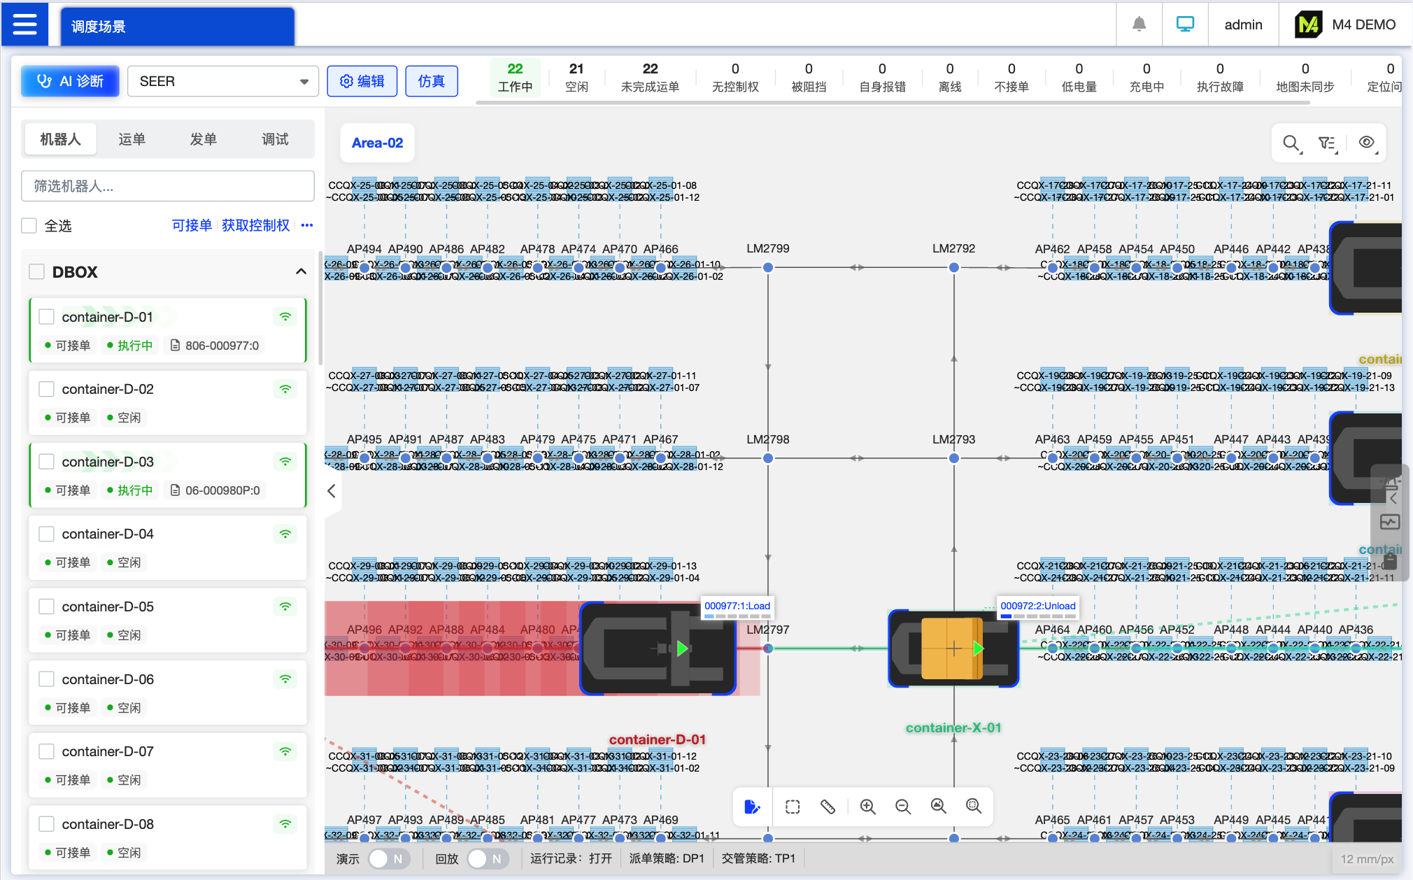Image resolution: width=1413 pixels, height=880 pixels.
Task: Switch to the 运单 tab
Action: [132, 139]
